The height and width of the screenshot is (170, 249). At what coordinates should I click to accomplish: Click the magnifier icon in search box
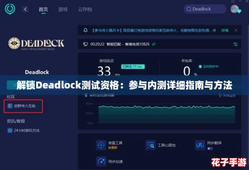[x=189, y=9]
